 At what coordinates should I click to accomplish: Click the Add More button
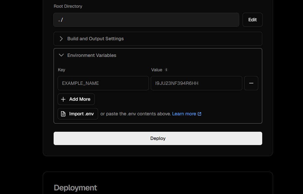(x=76, y=99)
